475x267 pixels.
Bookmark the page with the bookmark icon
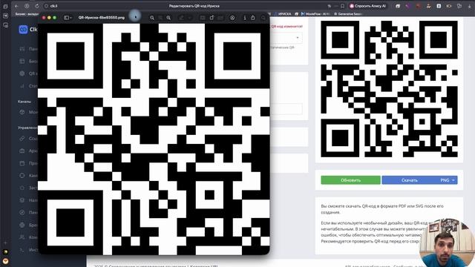(x=342, y=6)
